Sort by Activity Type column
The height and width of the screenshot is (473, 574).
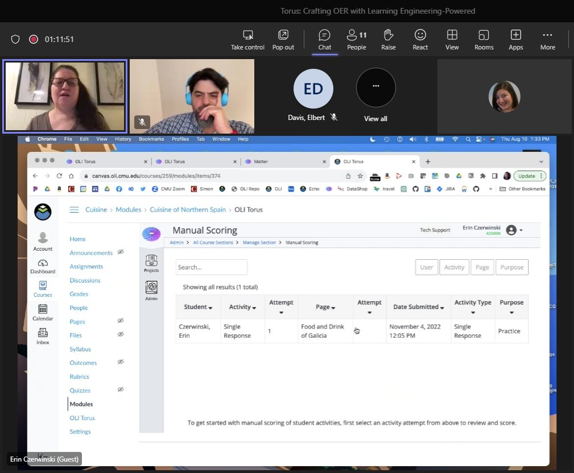[473, 306]
